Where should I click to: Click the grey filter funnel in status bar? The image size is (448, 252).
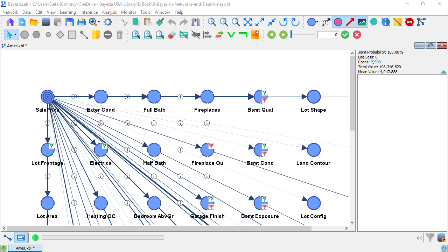[x=430, y=238]
